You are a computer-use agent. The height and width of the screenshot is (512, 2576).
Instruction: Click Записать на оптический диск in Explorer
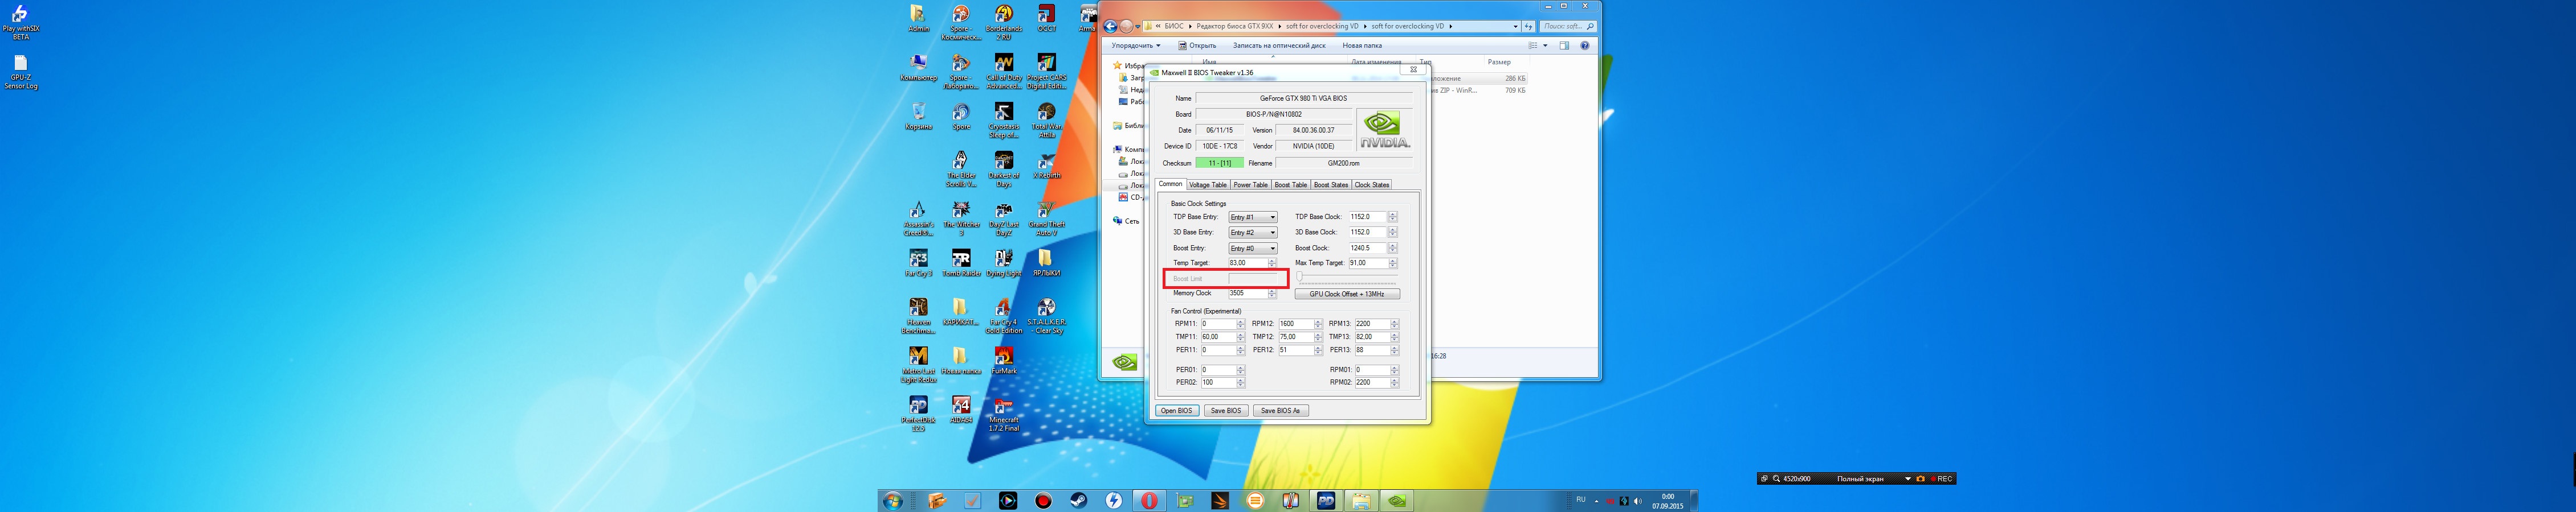click(1279, 45)
